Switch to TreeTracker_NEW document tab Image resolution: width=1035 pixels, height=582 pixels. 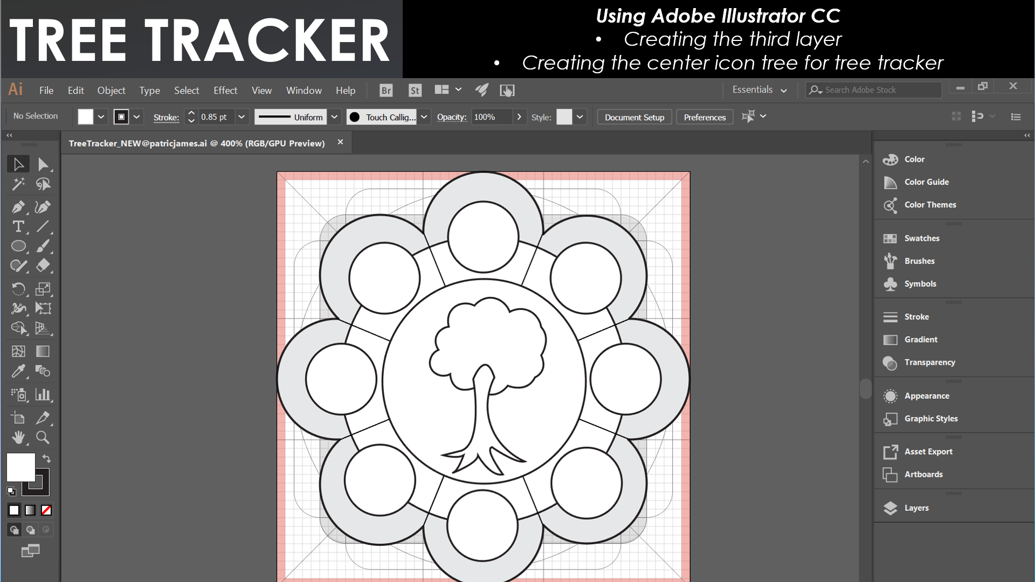tap(197, 143)
